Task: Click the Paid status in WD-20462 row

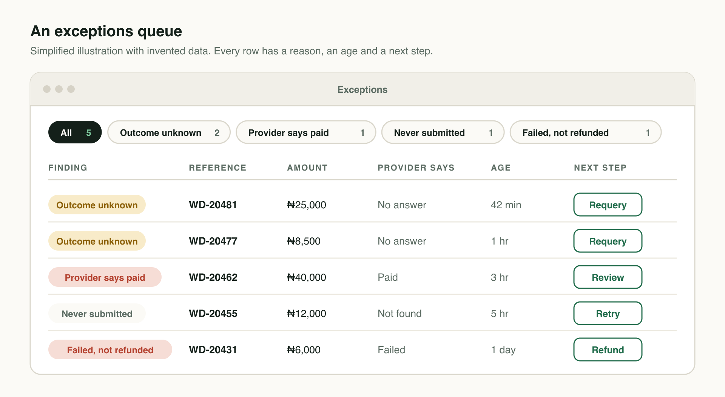Action: pos(388,277)
